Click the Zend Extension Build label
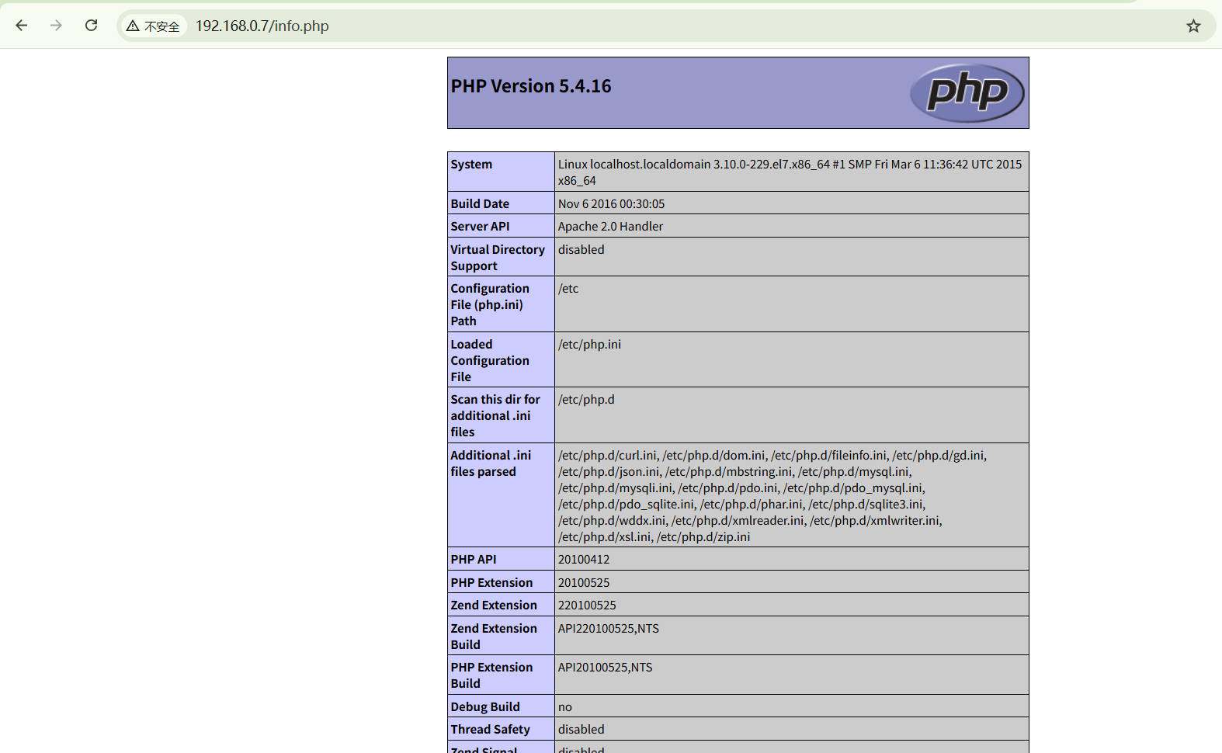This screenshot has width=1222, height=753. click(x=494, y=637)
